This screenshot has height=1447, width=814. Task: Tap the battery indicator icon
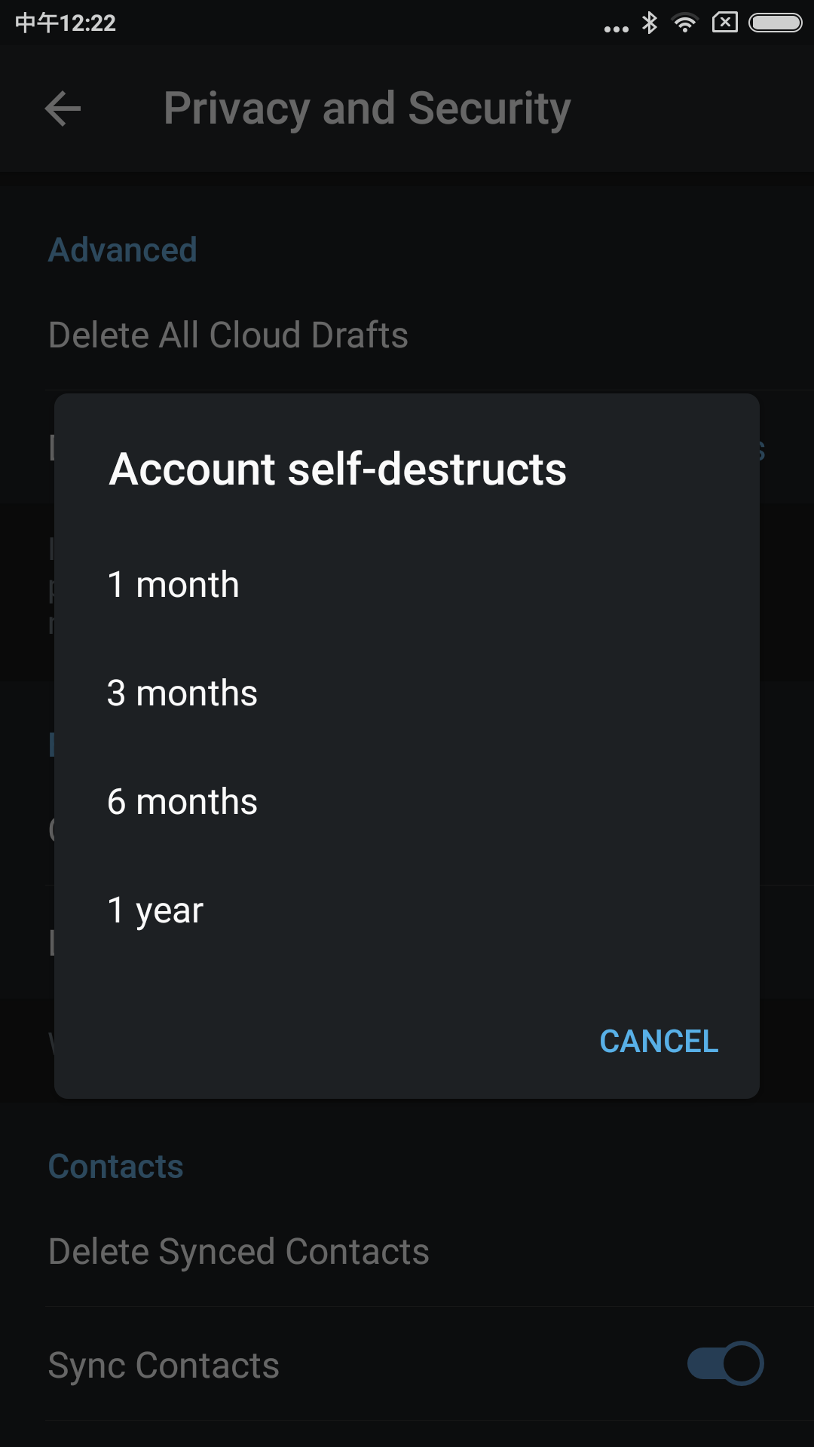pyautogui.click(x=775, y=23)
